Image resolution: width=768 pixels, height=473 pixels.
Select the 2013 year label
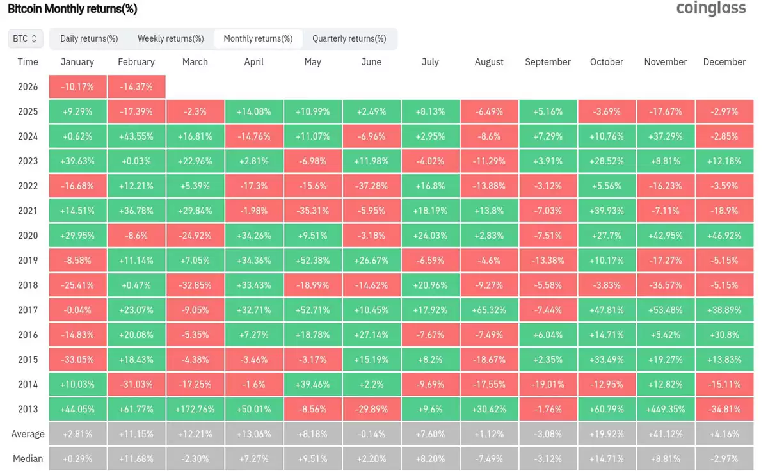click(x=28, y=409)
